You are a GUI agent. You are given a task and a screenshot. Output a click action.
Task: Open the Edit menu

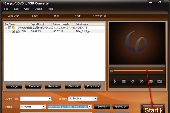point(16,9)
